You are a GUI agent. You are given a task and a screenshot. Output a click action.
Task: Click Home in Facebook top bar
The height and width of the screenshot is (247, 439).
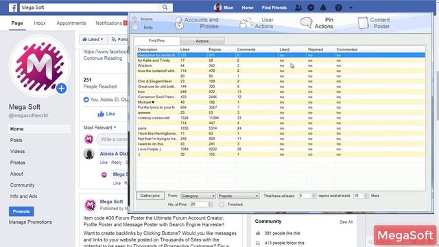coord(248,8)
